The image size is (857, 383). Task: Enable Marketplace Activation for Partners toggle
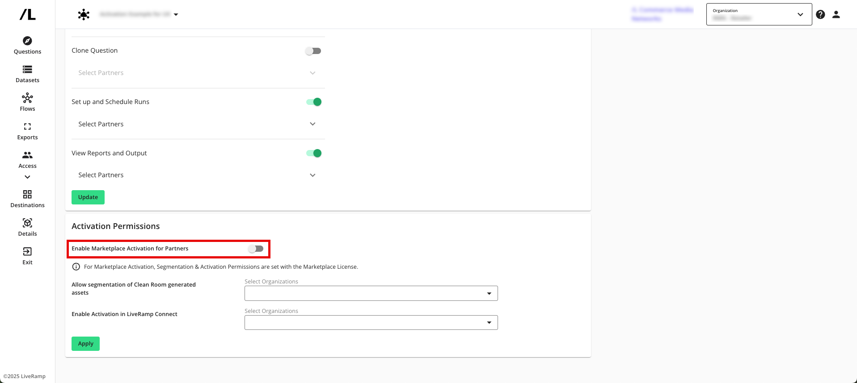pos(256,249)
